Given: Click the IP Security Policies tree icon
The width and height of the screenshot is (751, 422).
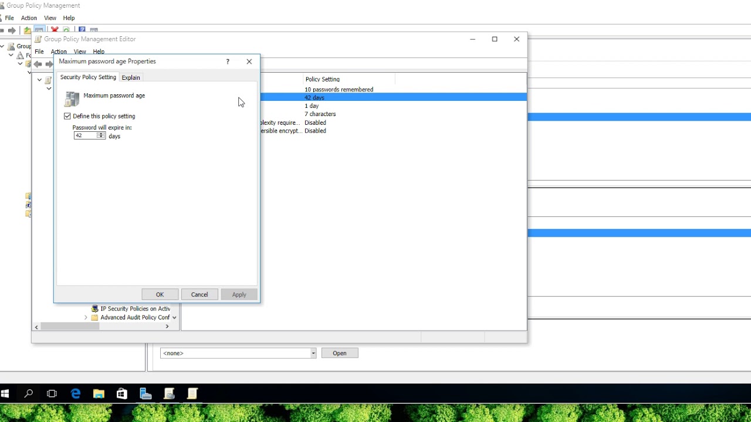Looking at the screenshot, I should pos(95,309).
